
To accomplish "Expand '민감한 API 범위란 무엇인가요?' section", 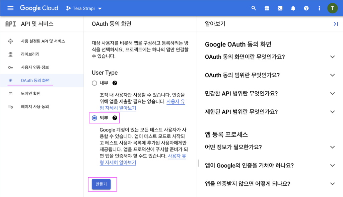I will [332, 93].
